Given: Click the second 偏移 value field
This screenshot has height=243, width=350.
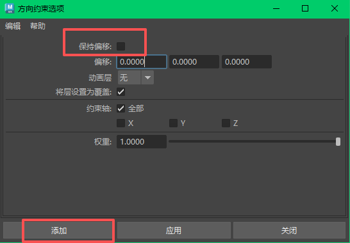Looking at the screenshot, I should [194, 61].
